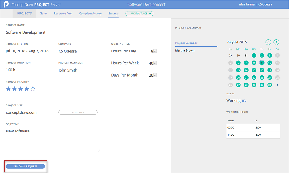Set priority to third star
This screenshot has width=289, height=173.
coord(21,89)
